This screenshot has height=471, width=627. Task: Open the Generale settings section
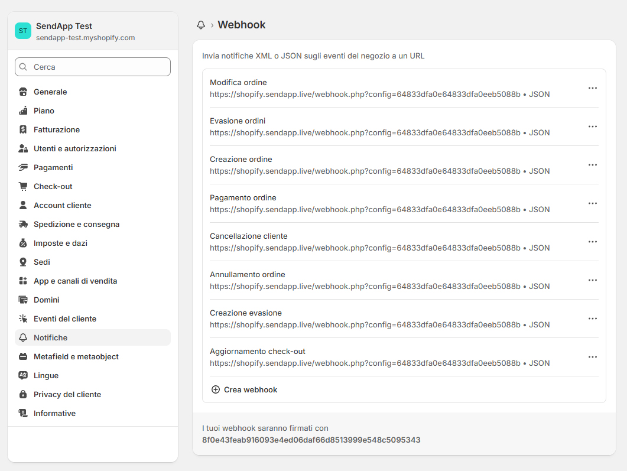pos(93,92)
